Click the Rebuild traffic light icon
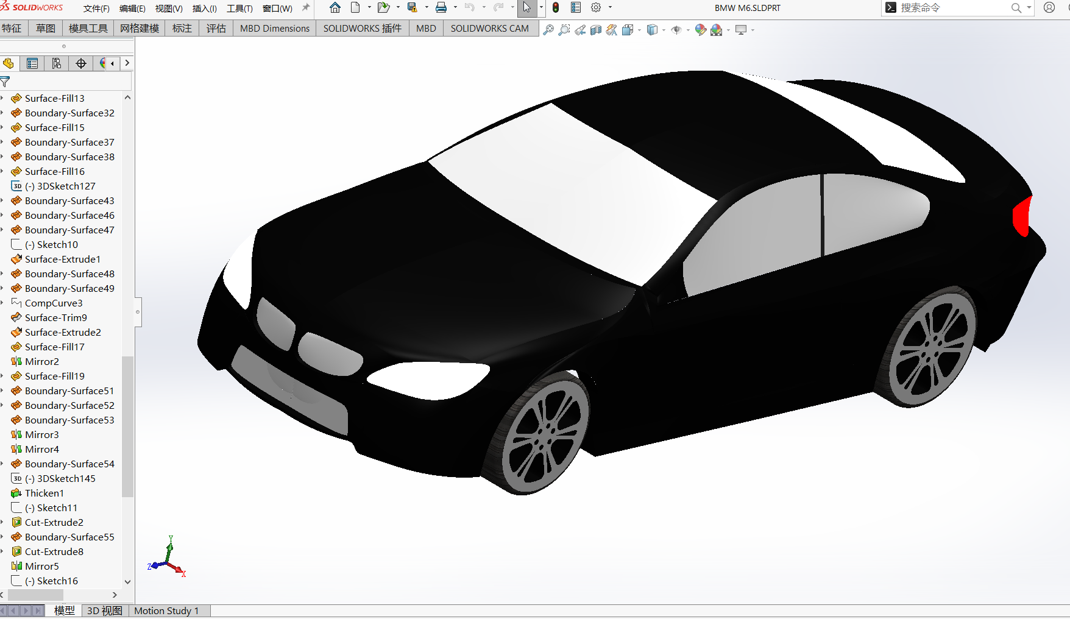 pos(556,8)
